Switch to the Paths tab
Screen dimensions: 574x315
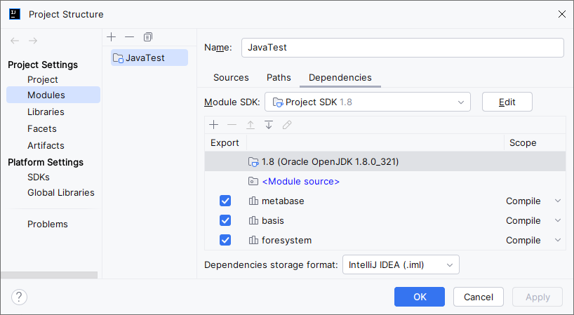coord(279,77)
